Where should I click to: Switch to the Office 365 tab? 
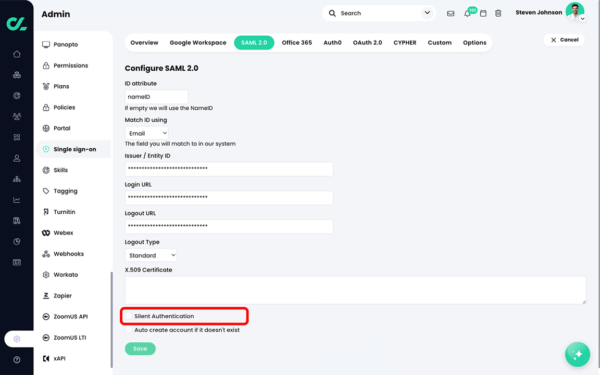click(x=297, y=42)
